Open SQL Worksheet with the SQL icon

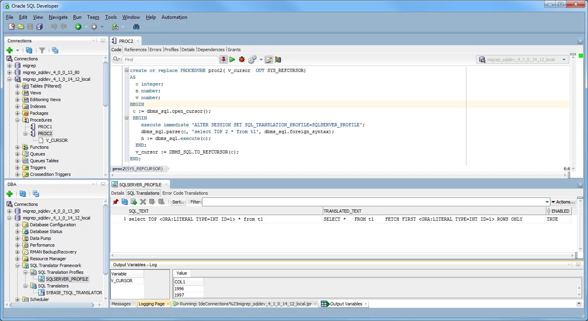coord(115,27)
